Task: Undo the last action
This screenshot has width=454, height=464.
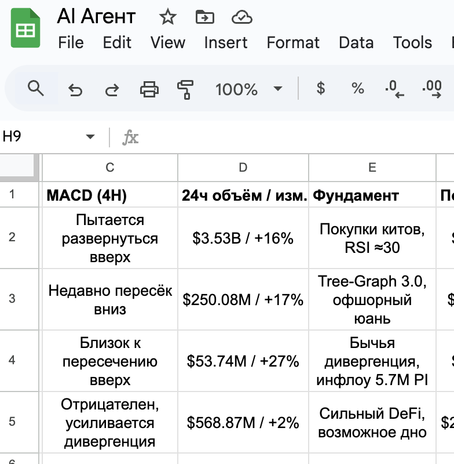Action: [x=75, y=89]
